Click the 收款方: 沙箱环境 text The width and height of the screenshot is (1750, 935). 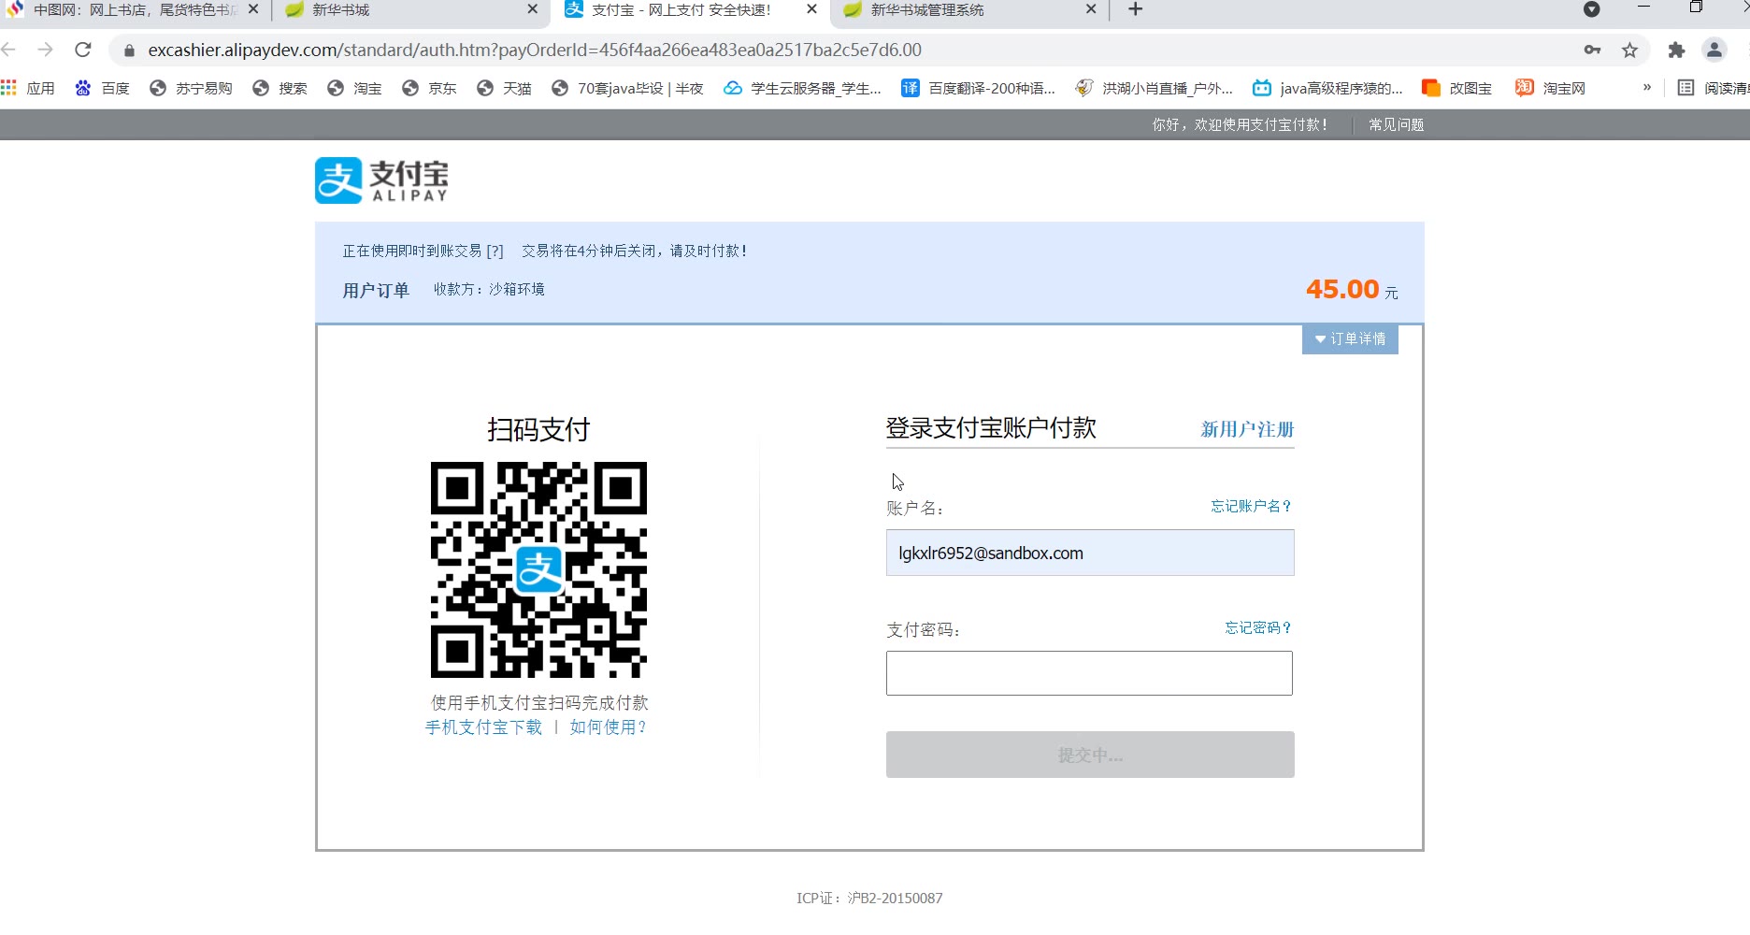click(x=489, y=289)
